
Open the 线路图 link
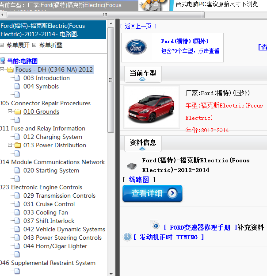pyautogui.click(x=139, y=180)
